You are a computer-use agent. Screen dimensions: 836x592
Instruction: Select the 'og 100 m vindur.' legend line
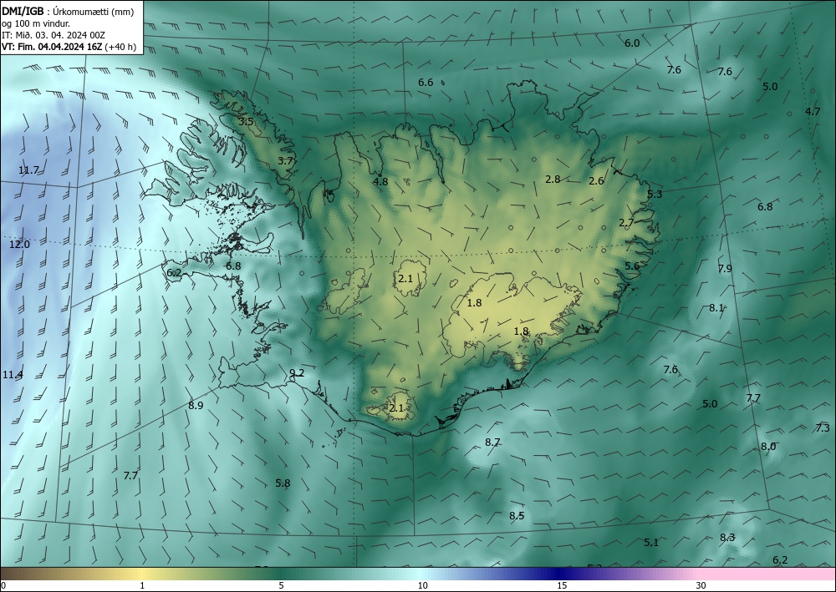click(35, 23)
